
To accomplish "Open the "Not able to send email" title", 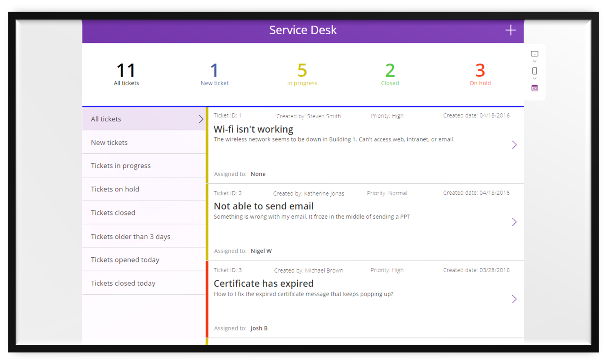I will [x=264, y=206].
